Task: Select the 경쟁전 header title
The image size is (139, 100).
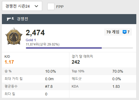Action: (x=23, y=19)
